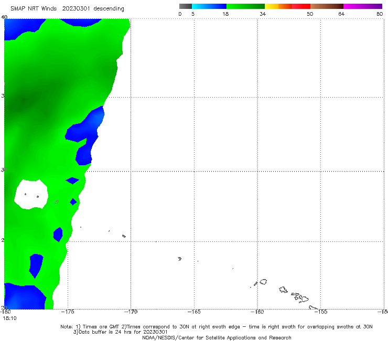The width and height of the screenshot is (388, 341).
Task: Click the yellow-red 34-50 color bar segment
Action: [x=287, y=6]
